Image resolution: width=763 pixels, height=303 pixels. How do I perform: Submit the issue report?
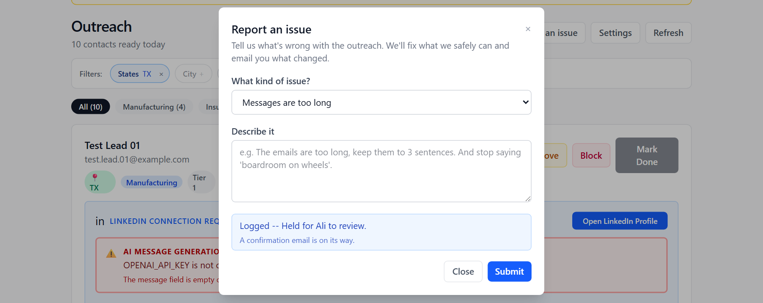click(509, 271)
